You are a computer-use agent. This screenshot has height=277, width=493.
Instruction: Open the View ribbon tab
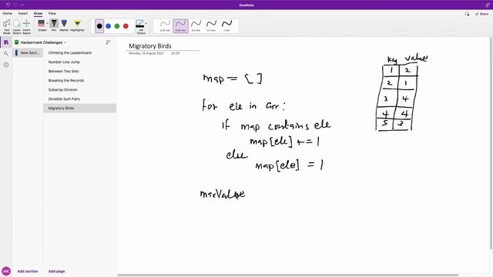[x=52, y=14]
